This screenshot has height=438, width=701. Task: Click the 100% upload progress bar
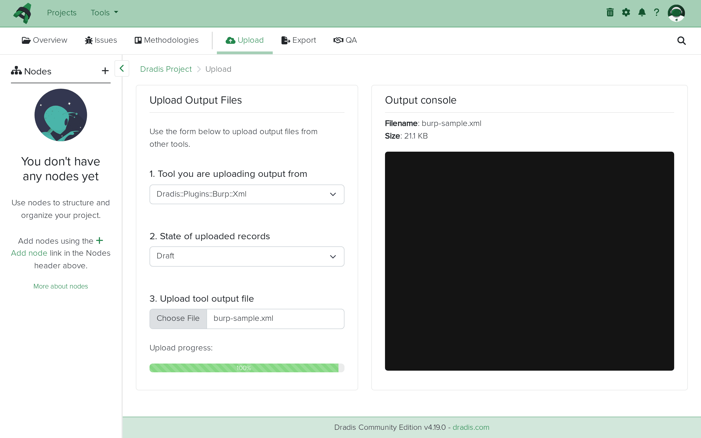(x=247, y=368)
